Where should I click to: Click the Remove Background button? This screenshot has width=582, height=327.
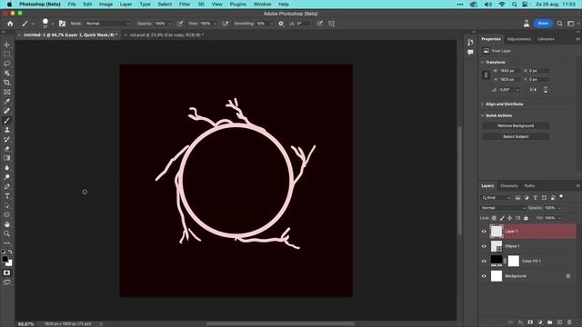516,125
